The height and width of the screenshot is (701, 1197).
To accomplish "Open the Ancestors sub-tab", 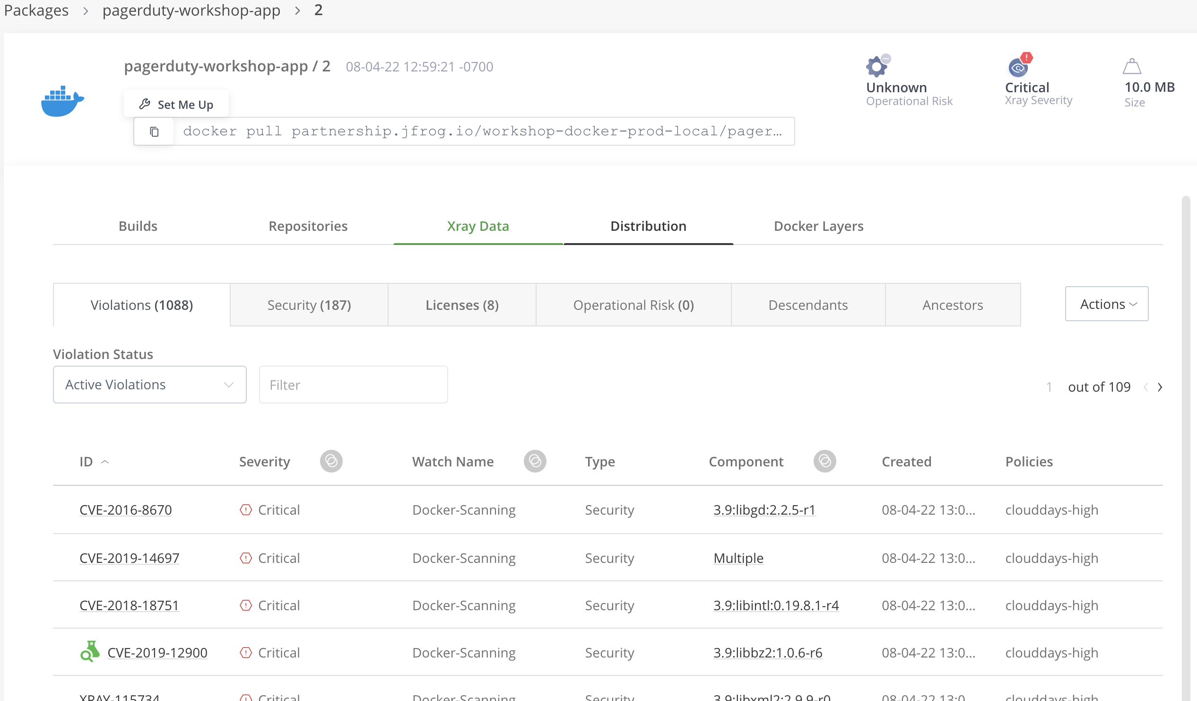I will [953, 305].
